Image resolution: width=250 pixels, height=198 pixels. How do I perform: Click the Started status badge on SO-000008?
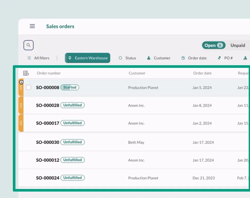(69, 87)
